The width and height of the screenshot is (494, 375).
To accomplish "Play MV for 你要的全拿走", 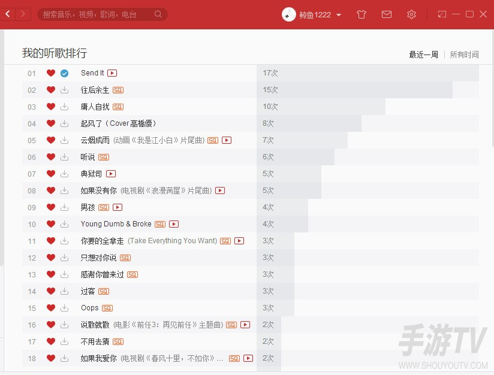I will [x=239, y=241].
